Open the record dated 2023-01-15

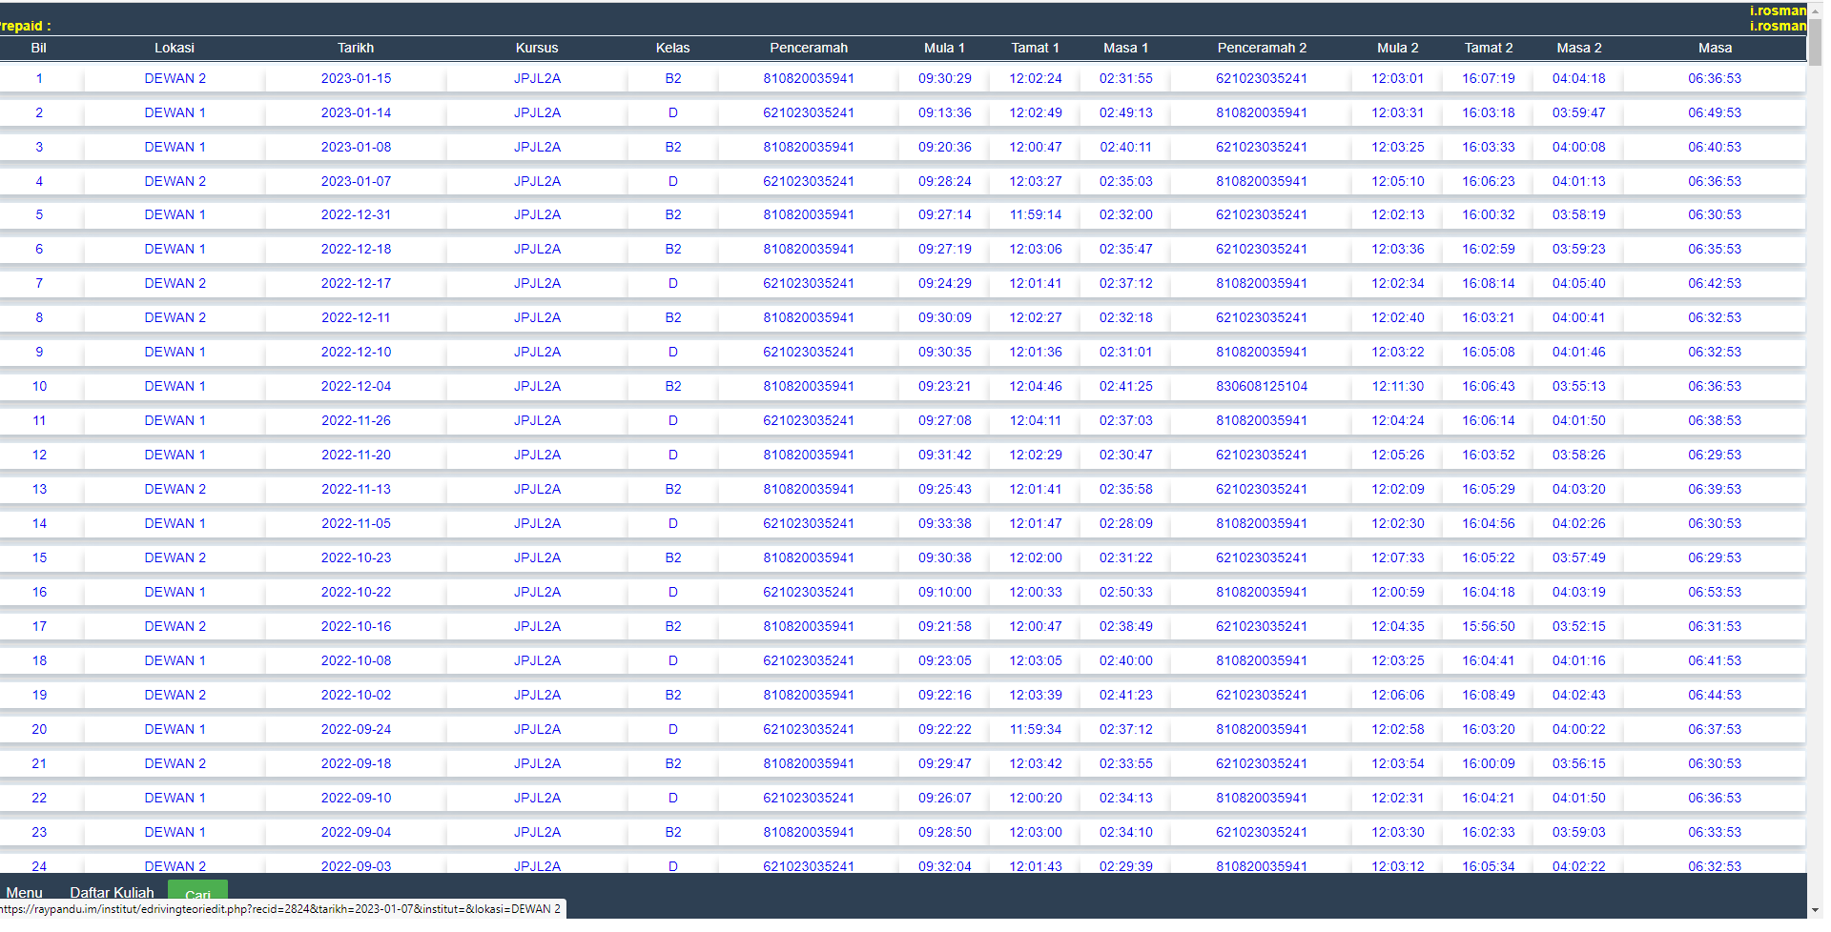click(x=356, y=78)
